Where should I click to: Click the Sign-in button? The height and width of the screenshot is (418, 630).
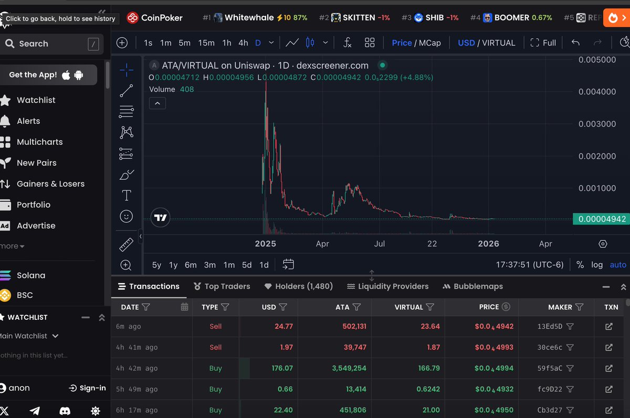(x=87, y=388)
